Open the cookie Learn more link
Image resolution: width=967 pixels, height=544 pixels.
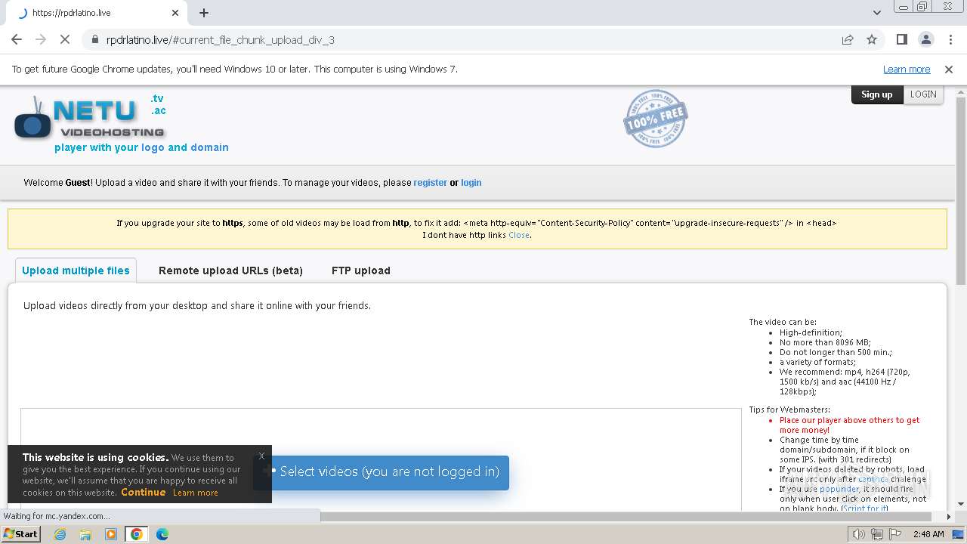tap(195, 493)
